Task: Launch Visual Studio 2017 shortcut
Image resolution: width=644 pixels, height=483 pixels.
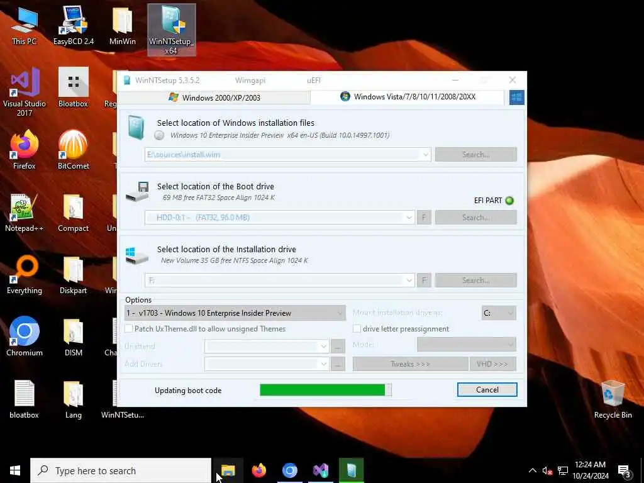Action: click(x=25, y=92)
